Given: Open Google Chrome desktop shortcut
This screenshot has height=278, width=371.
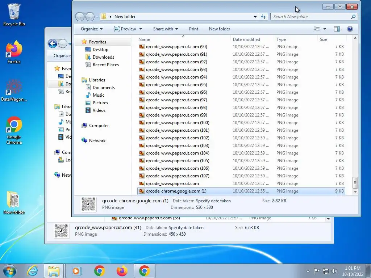Looking at the screenshot, I should pos(14,130).
